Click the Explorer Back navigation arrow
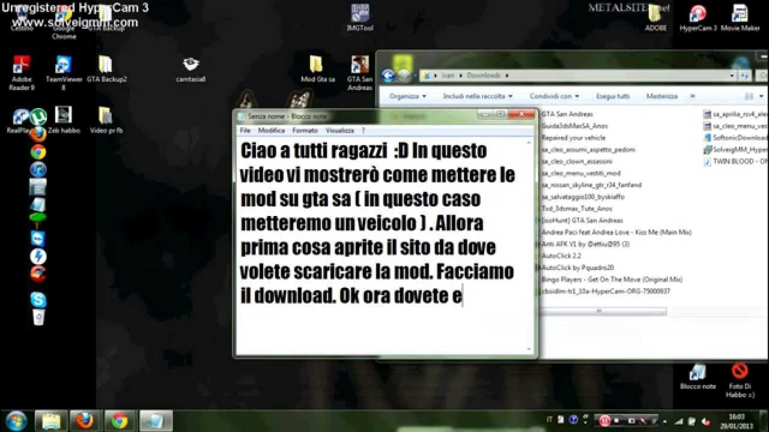Screen dimensions: 769x432 388,76
